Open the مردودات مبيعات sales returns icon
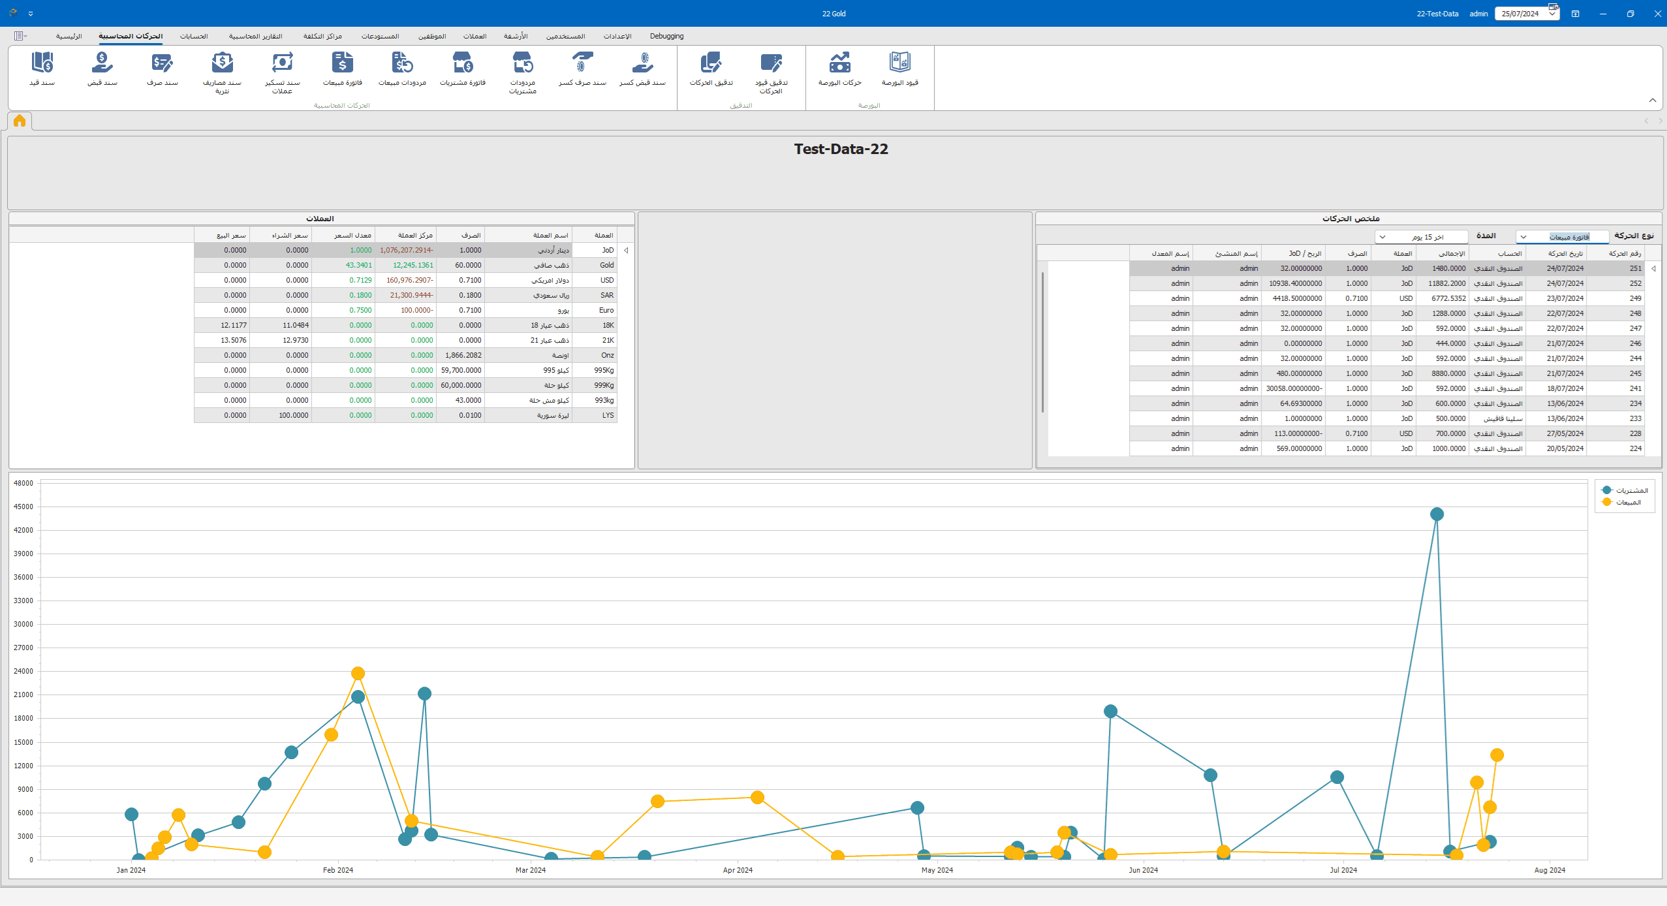This screenshot has width=1667, height=906. [x=403, y=69]
